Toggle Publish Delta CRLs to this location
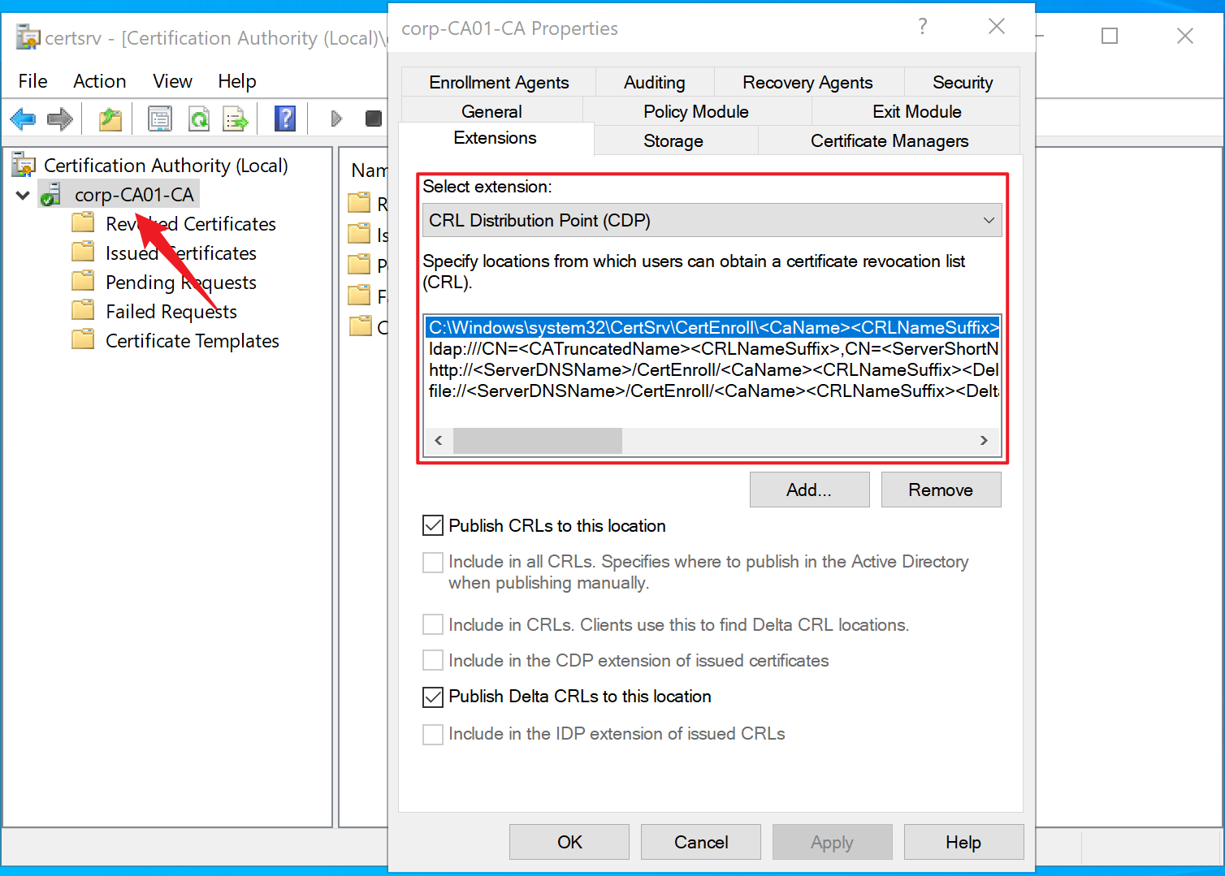This screenshot has width=1225, height=876. 433,697
